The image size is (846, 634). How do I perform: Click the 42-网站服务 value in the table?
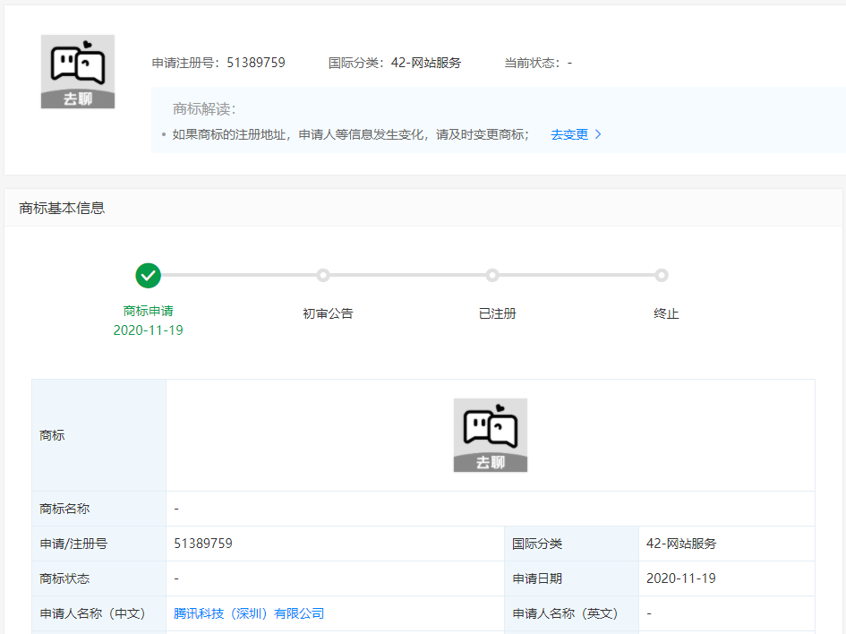[681, 544]
